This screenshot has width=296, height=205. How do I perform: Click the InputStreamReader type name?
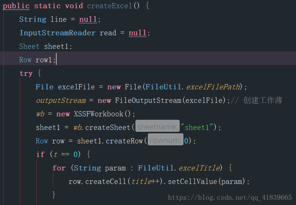tap(57, 33)
